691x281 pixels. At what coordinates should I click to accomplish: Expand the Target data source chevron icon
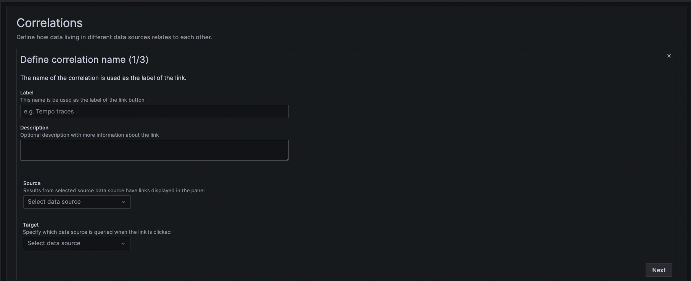tap(123, 243)
